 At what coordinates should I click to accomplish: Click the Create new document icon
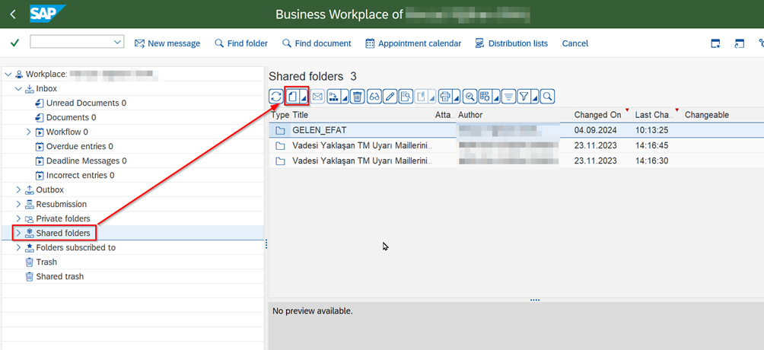tap(292, 97)
